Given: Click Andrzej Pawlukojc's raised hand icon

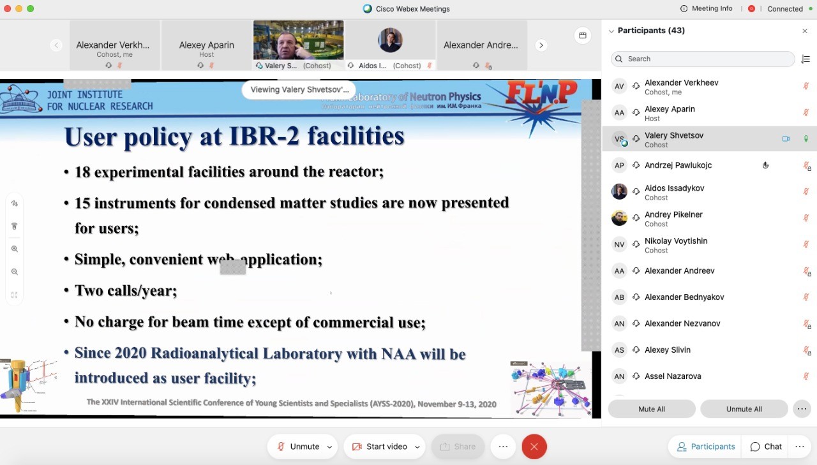Looking at the screenshot, I should tap(765, 165).
